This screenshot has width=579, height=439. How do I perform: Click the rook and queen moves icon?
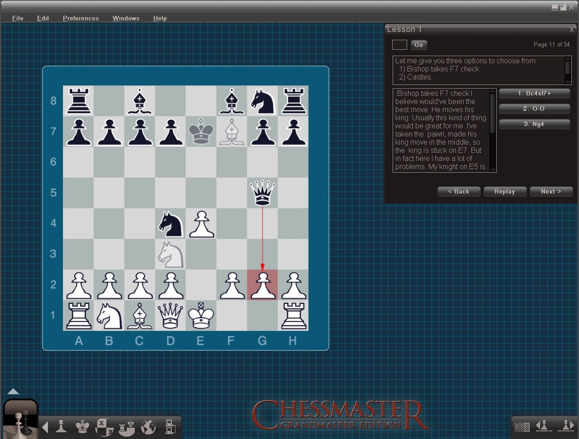[126, 427]
